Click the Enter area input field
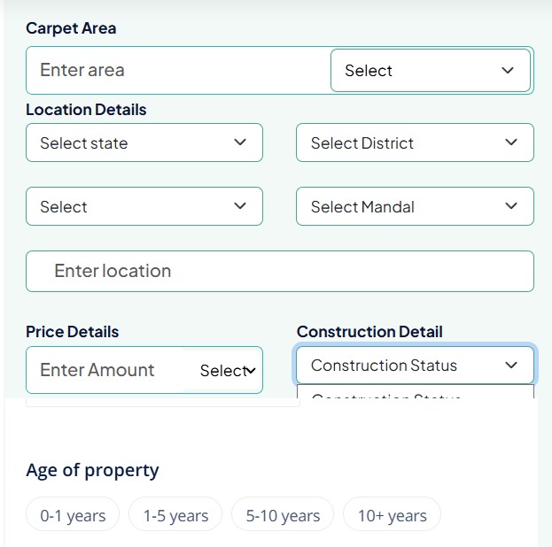This screenshot has height=547, width=552. pos(178,70)
